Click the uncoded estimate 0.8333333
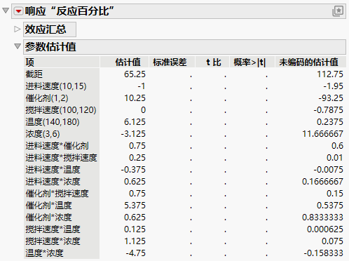349x261 pixels. pyautogui.click(x=322, y=217)
